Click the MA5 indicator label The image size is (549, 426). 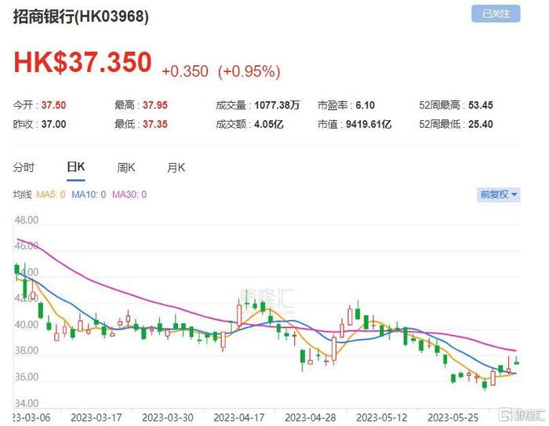pyautogui.click(x=51, y=195)
